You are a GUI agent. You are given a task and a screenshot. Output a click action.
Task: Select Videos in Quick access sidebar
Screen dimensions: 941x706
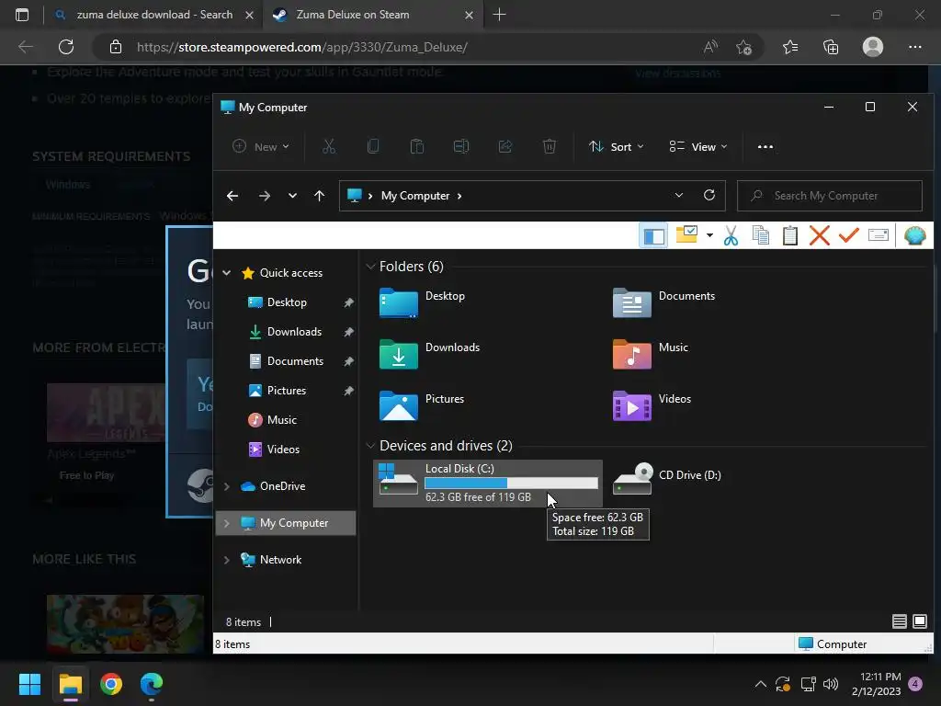283,449
